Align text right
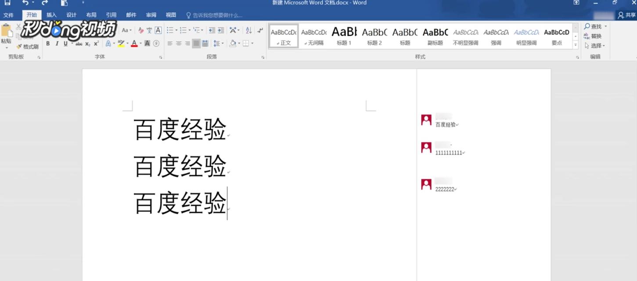The width and height of the screenshot is (637, 281). pyautogui.click(x=187, y=43)
